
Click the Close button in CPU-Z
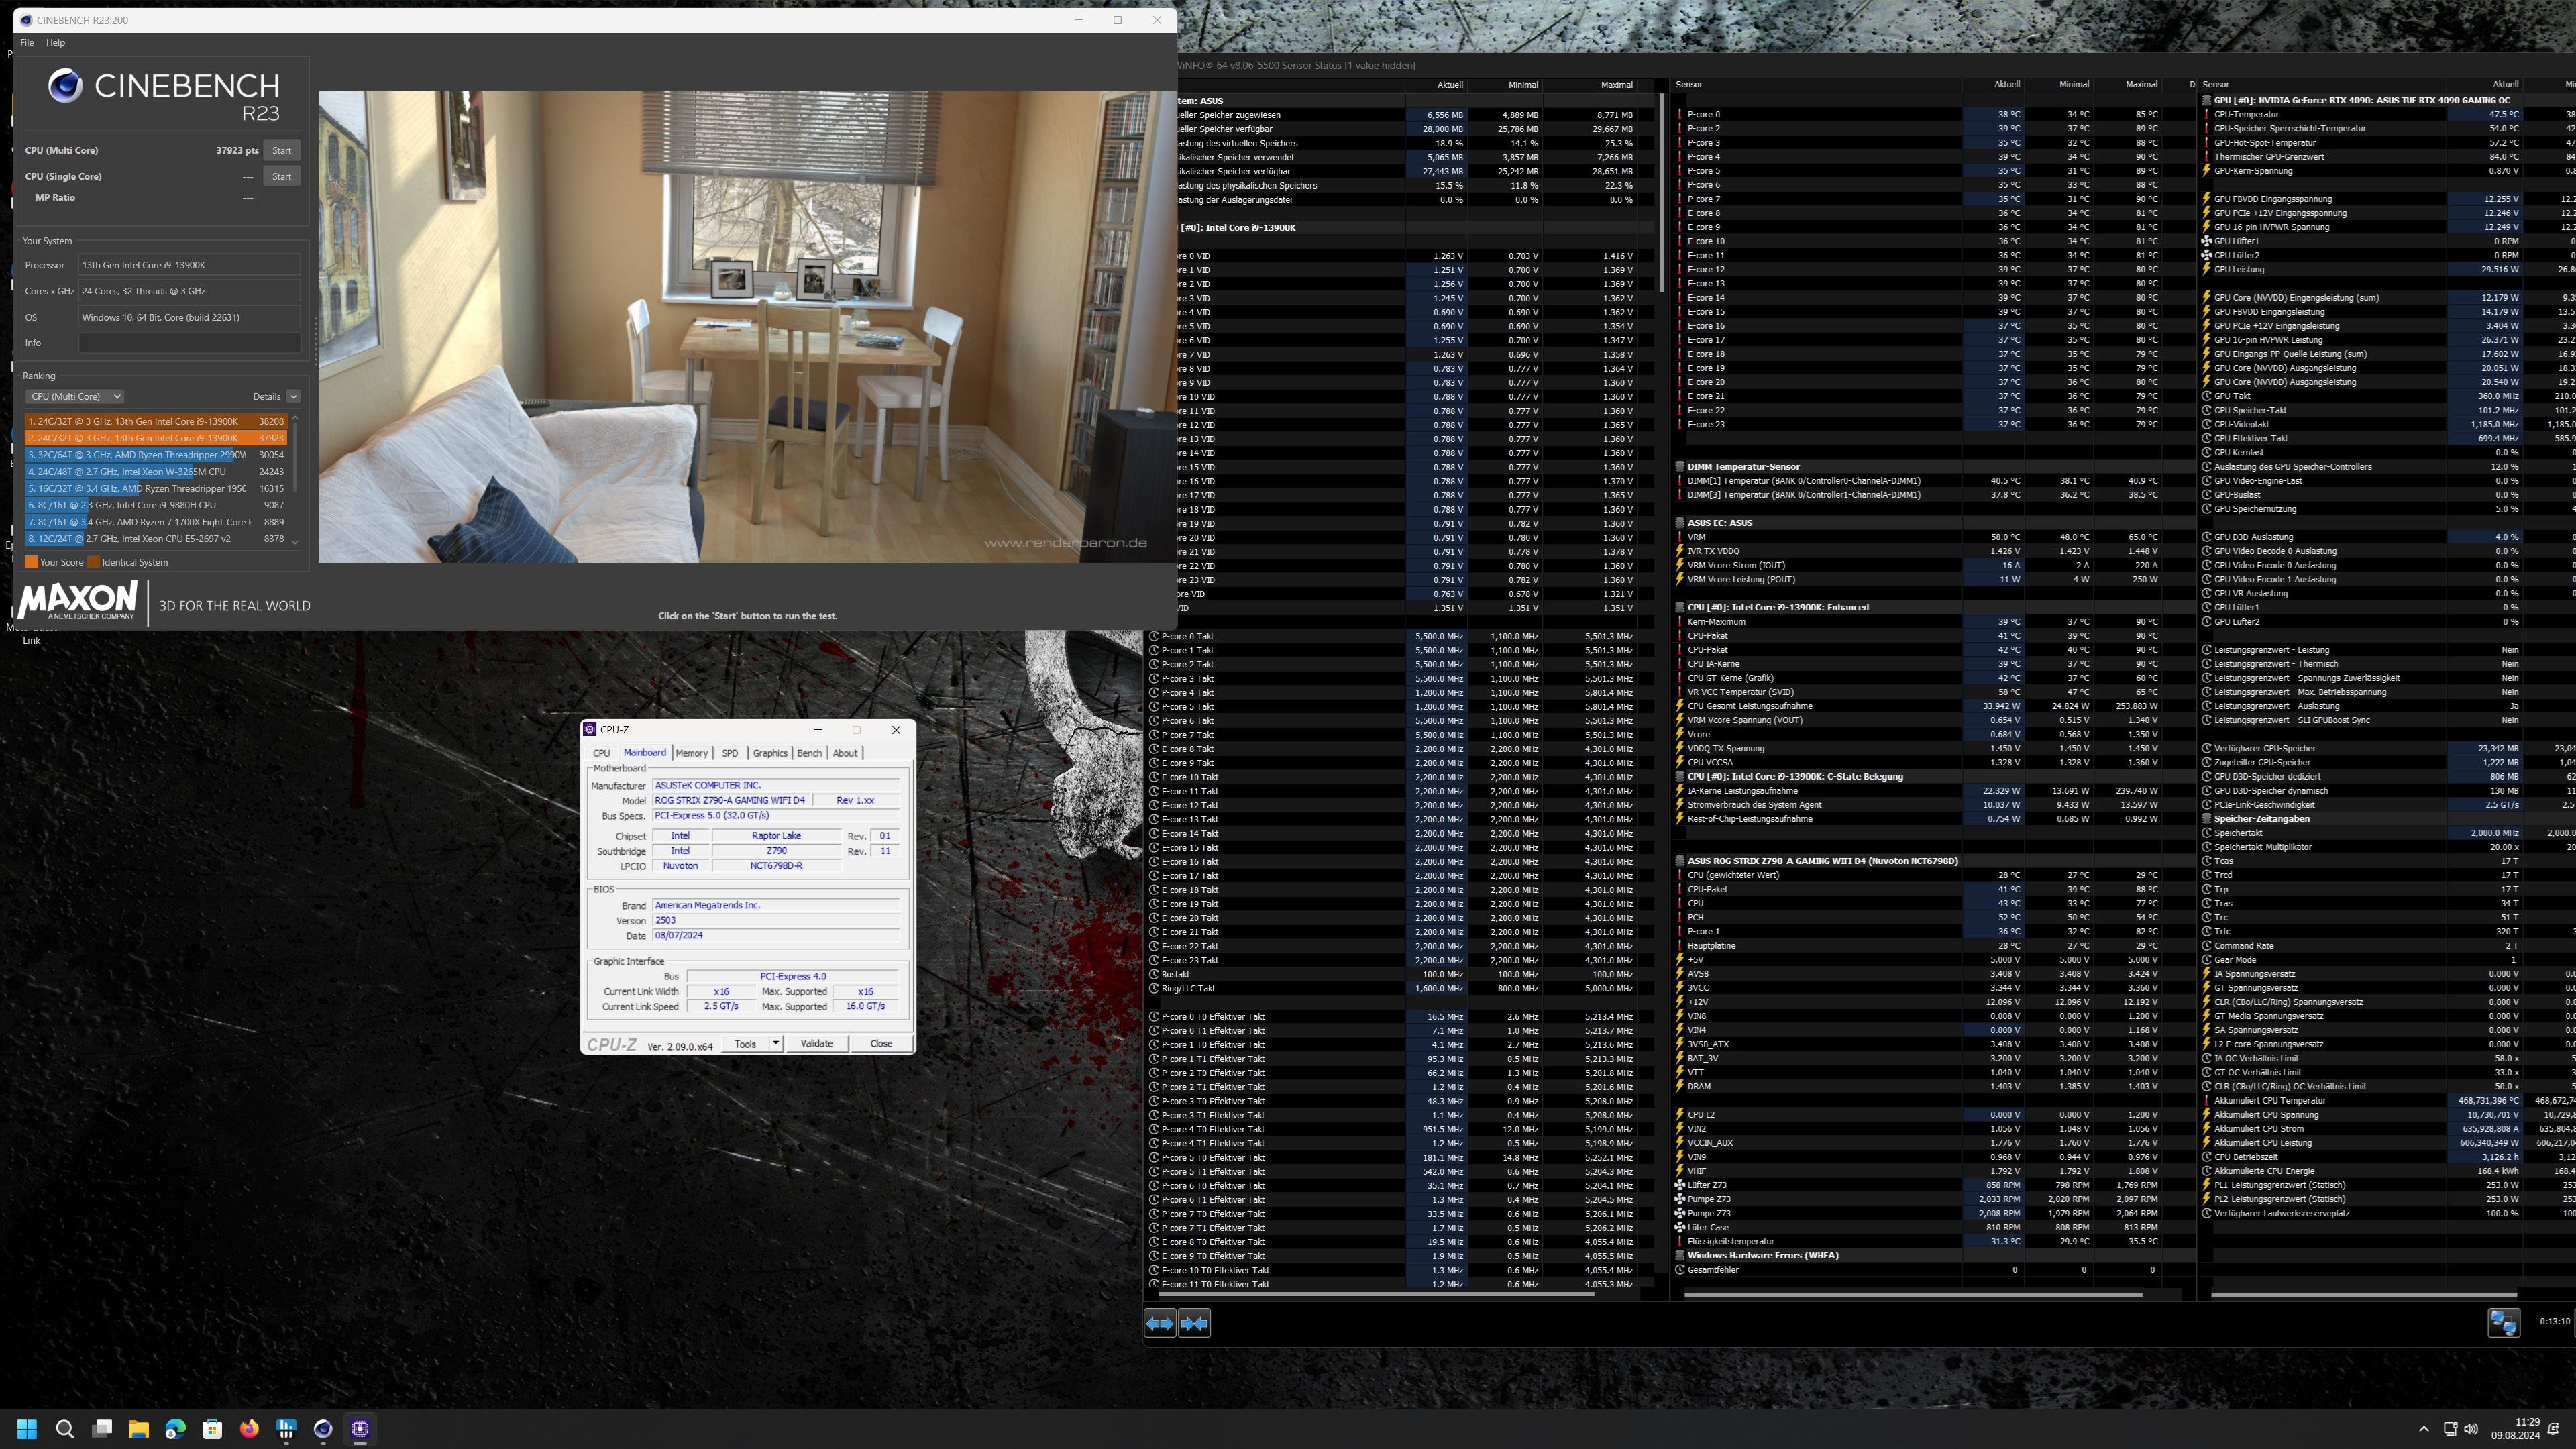pos(881,1043)
